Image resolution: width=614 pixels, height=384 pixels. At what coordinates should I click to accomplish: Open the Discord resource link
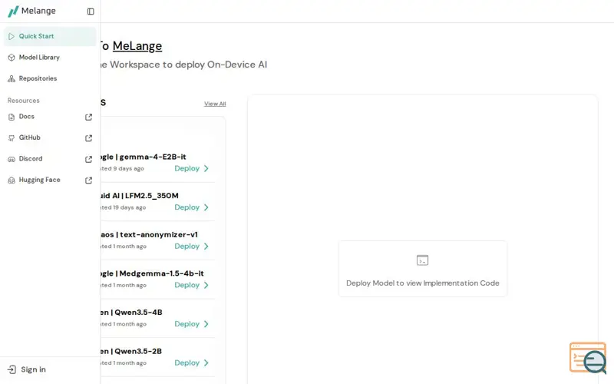coord(50,159)
